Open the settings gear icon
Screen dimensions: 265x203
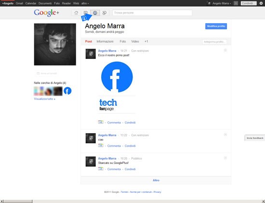coord(261,3)
